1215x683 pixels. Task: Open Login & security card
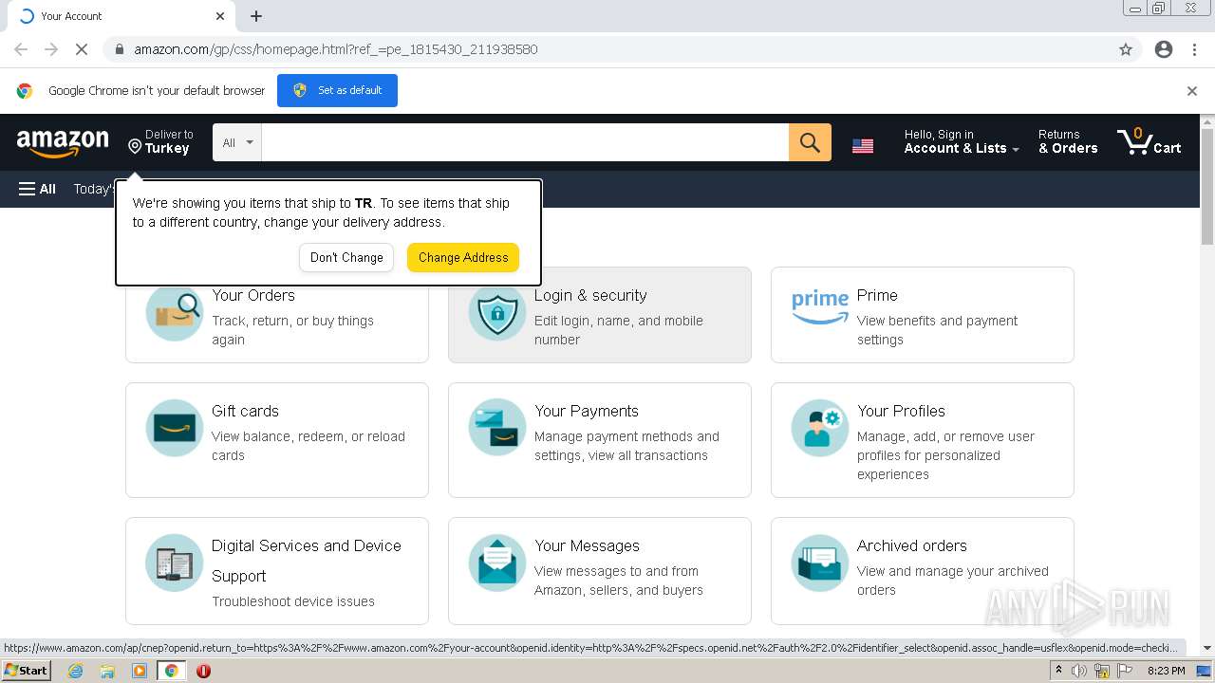coord(600,315)
